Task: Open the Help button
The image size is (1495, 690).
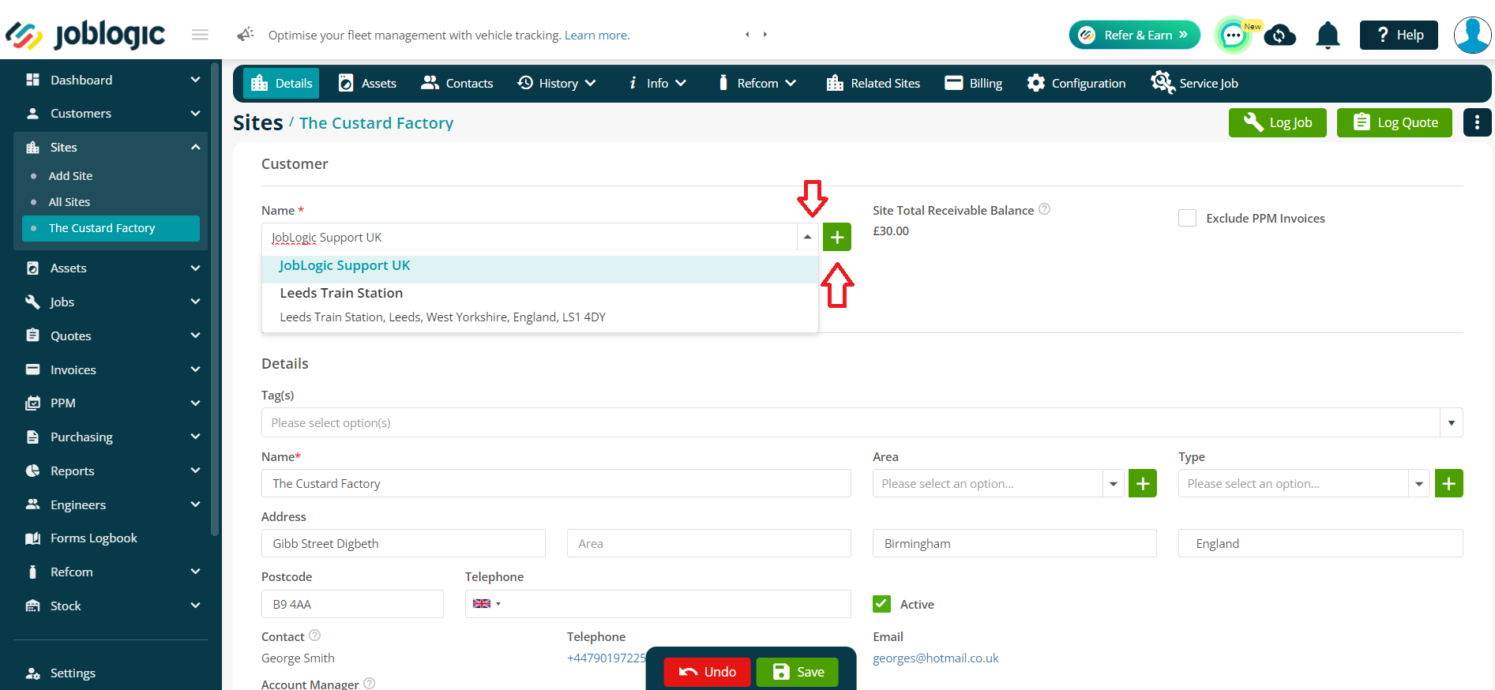Action: [1399, 35]
